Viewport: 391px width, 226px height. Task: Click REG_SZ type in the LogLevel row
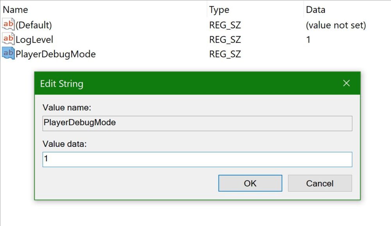[x=225, y=39]
